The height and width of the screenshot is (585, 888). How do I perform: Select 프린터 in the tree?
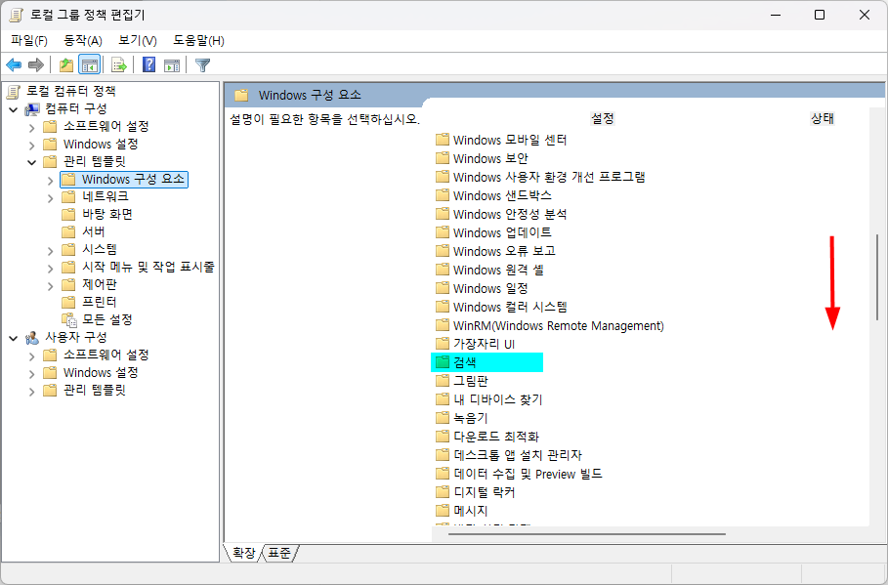pyautogui.click(x=99, y=302)
